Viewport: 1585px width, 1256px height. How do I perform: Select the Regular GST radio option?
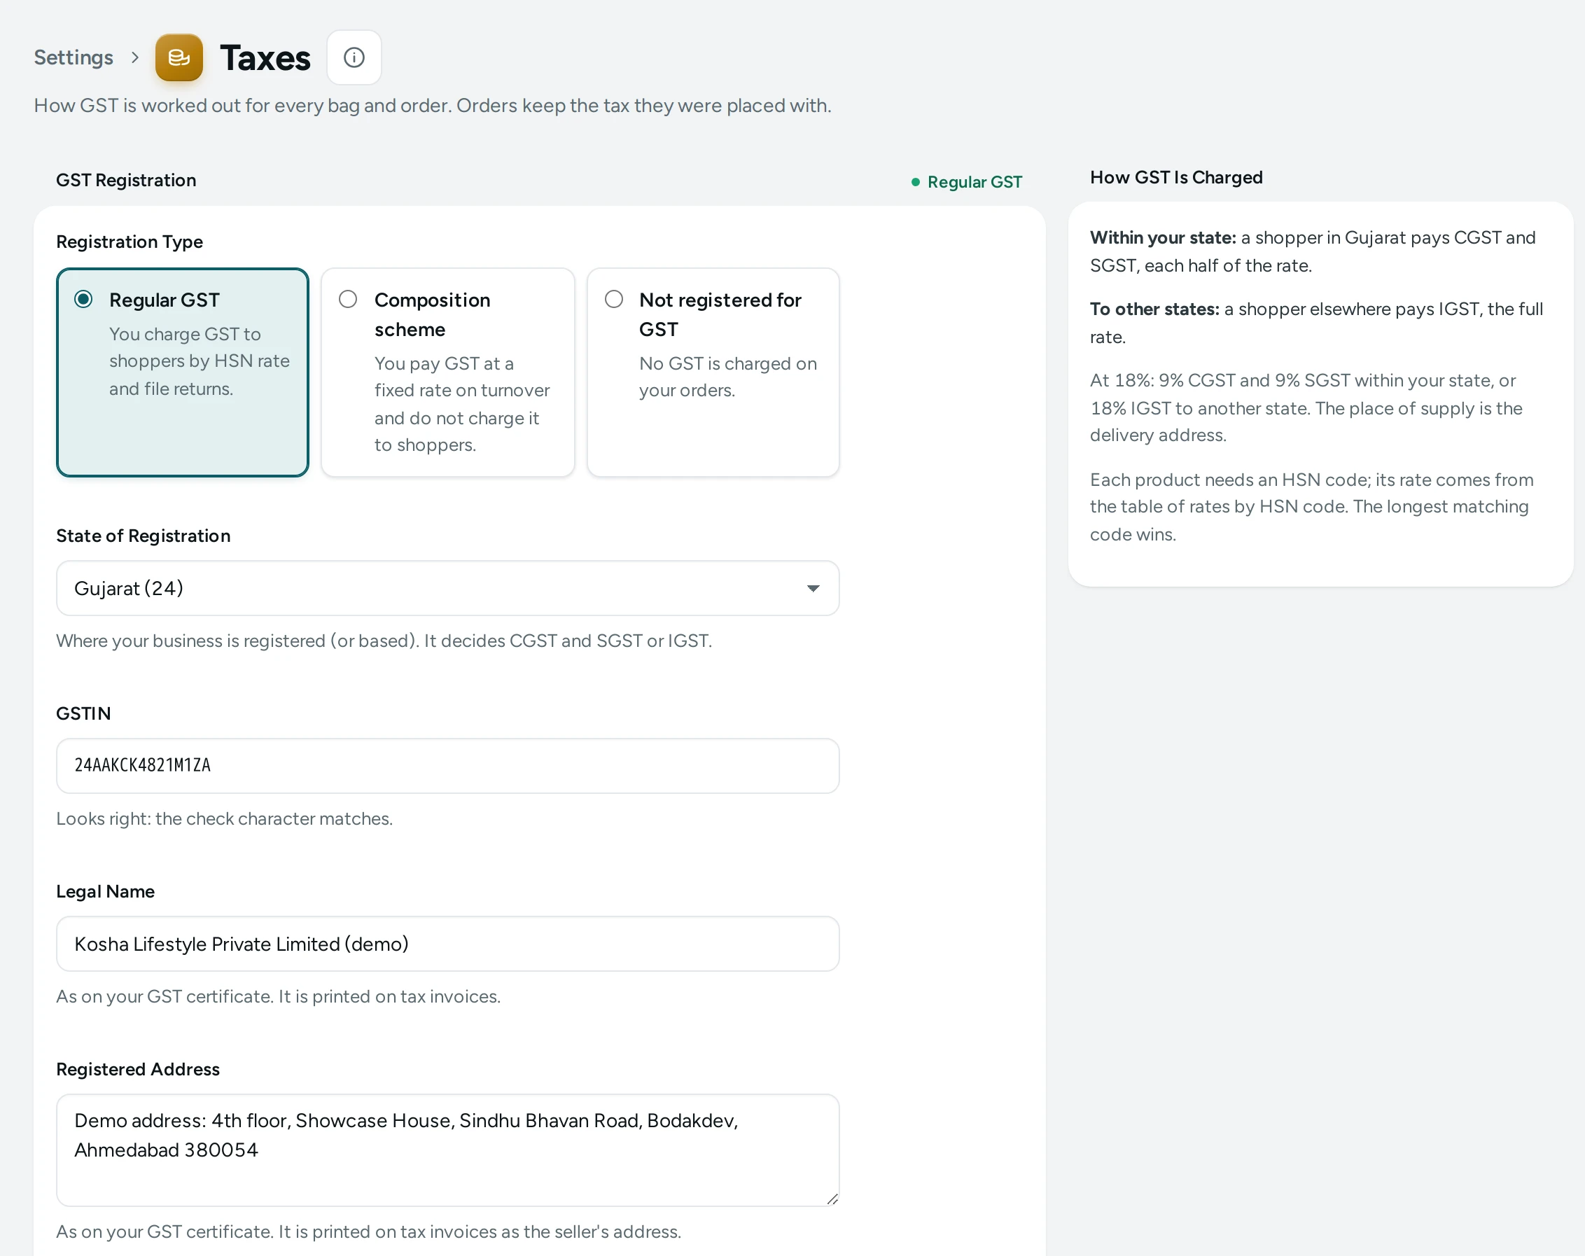(182, 372)
